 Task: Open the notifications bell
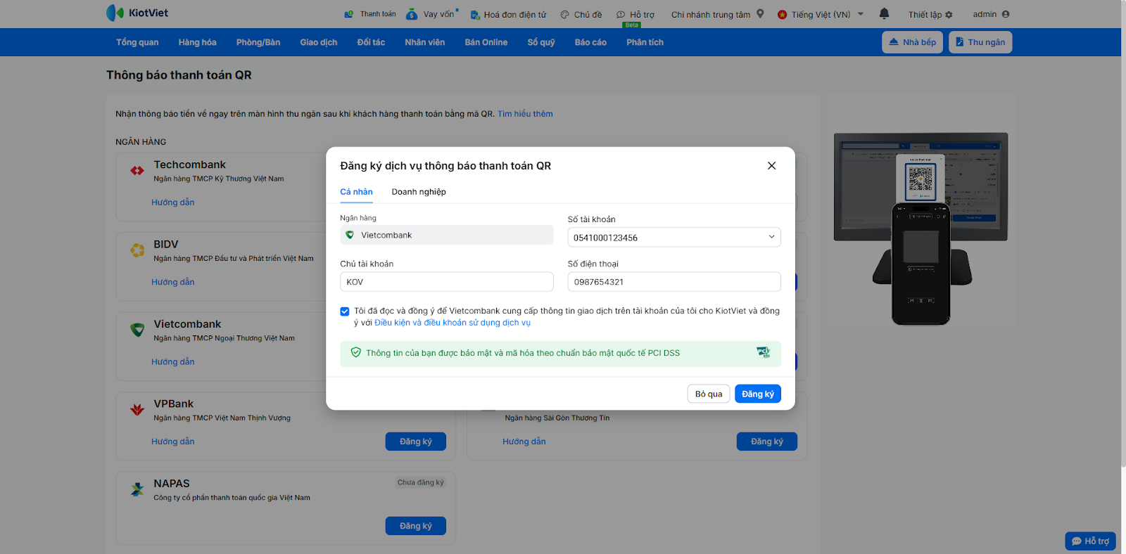pyautogui.click(x=885, y=13)
